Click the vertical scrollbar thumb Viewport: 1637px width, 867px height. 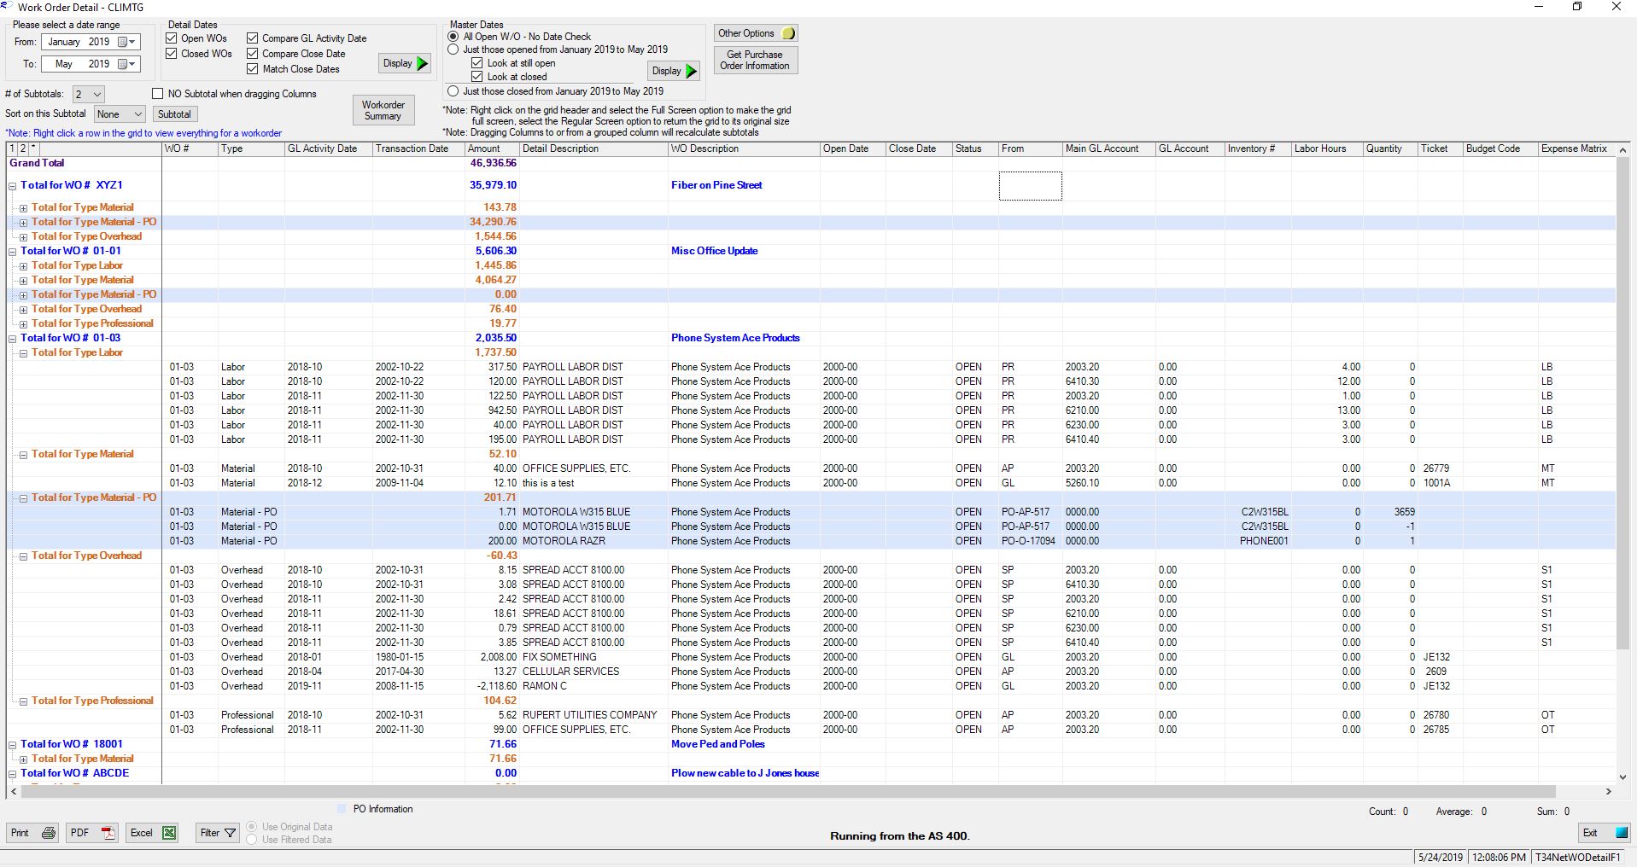click(x=1623, y=403)
